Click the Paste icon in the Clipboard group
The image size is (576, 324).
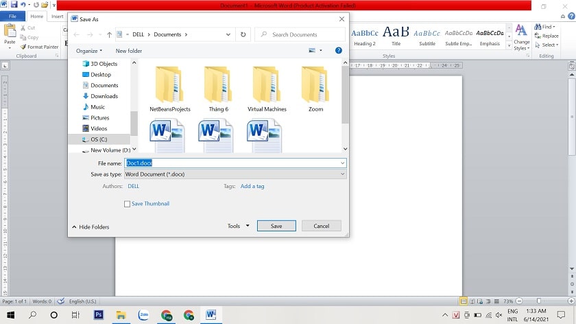[x=10, y=33]
